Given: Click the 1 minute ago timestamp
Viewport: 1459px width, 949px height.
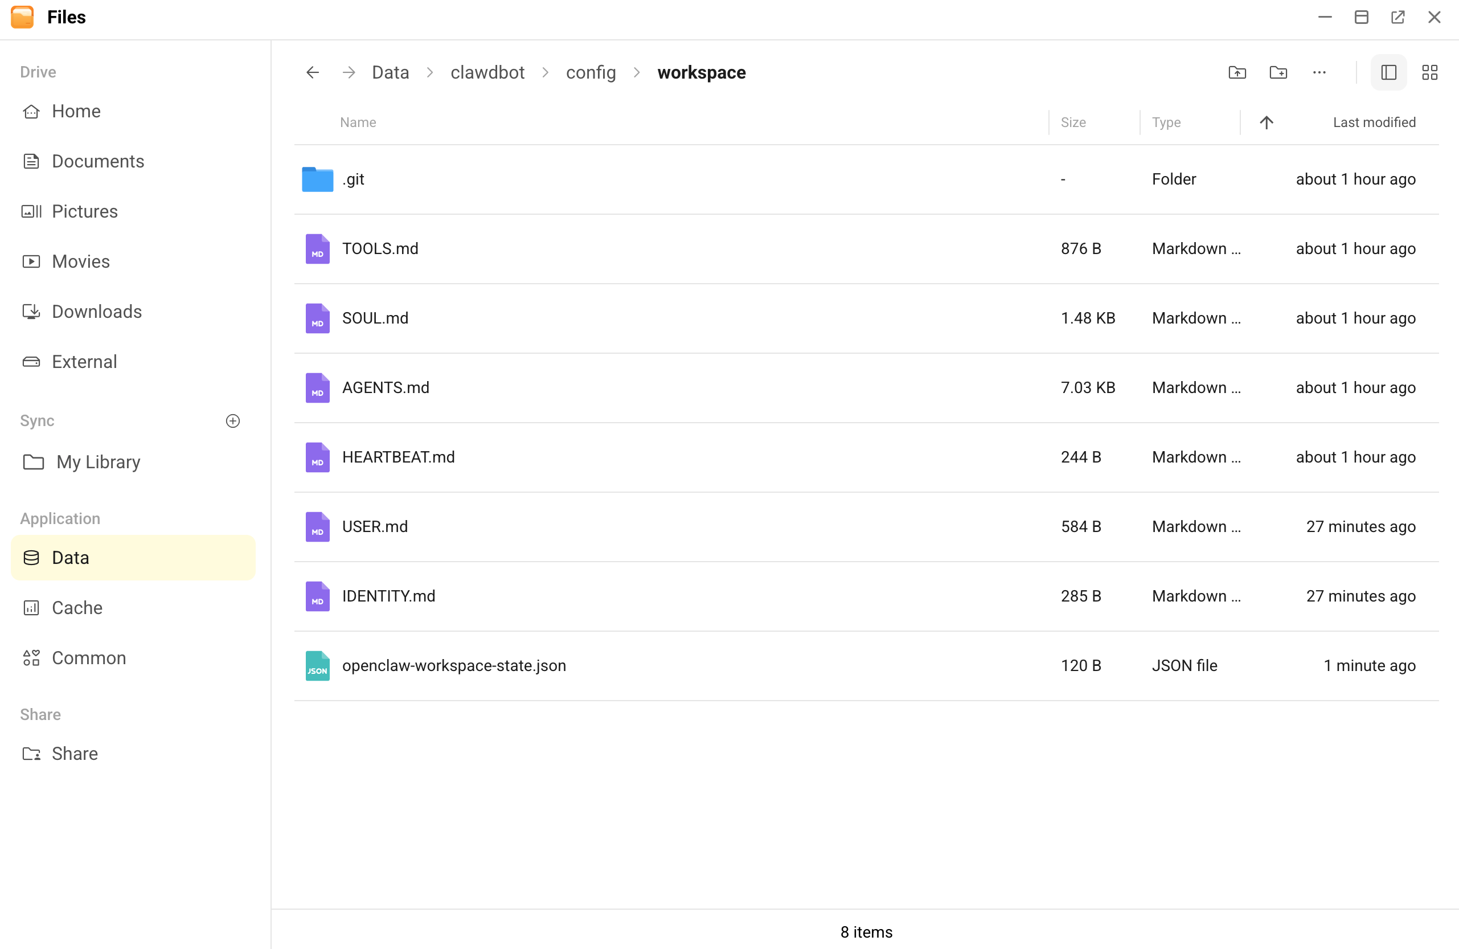Looking at the screenshot, I should (1370, 666).
